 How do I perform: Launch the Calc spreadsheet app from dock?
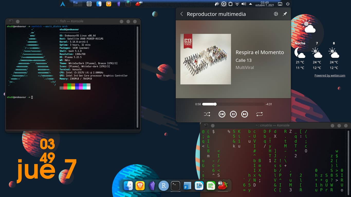coord(211,185)
